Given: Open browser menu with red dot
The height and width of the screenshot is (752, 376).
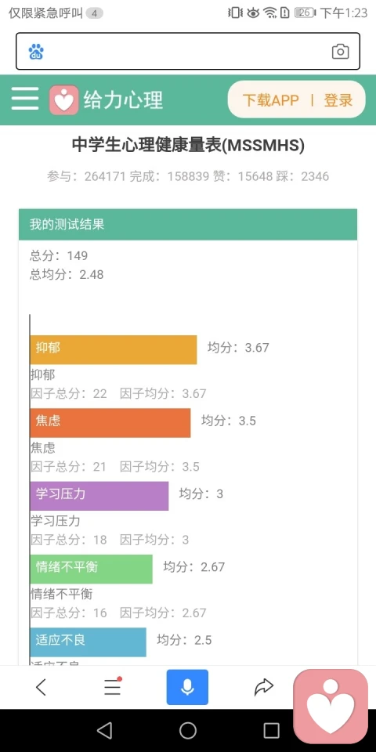Looking at the screenshot, I should tap(113, 687).
